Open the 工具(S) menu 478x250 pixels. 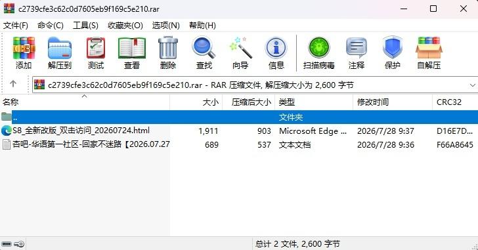(85, 26)
